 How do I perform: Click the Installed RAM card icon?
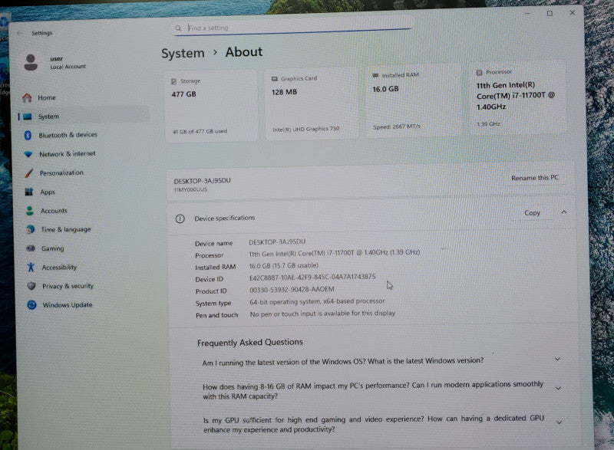click(x=375, y=75)
